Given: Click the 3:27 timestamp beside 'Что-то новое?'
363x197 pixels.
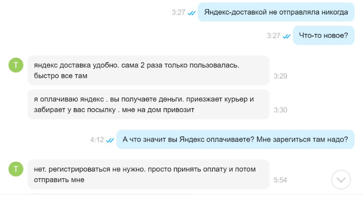Looking at the screenshot, I should tap(273, 36).
